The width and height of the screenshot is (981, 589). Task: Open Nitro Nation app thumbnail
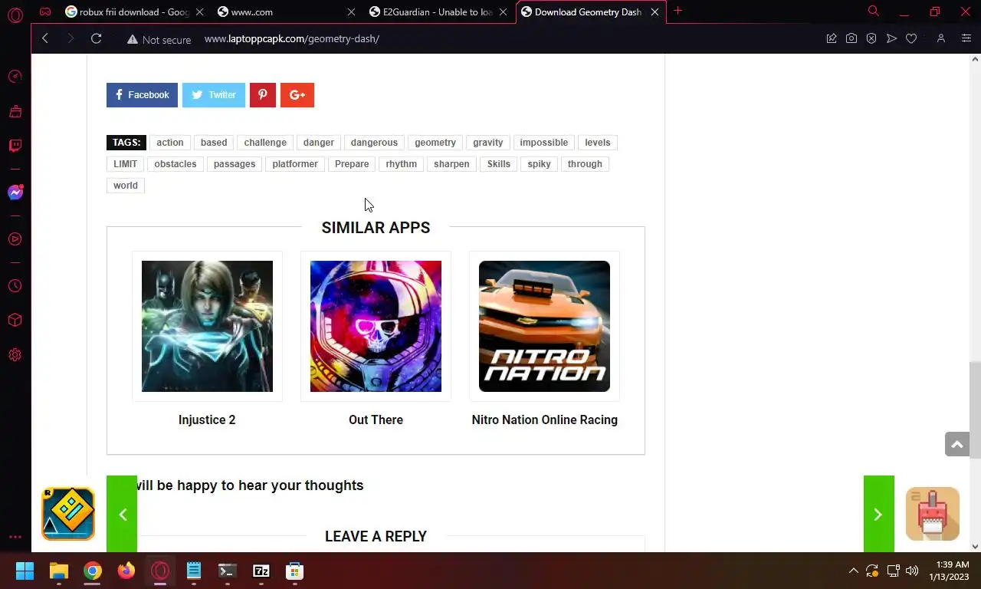(544, 326)
